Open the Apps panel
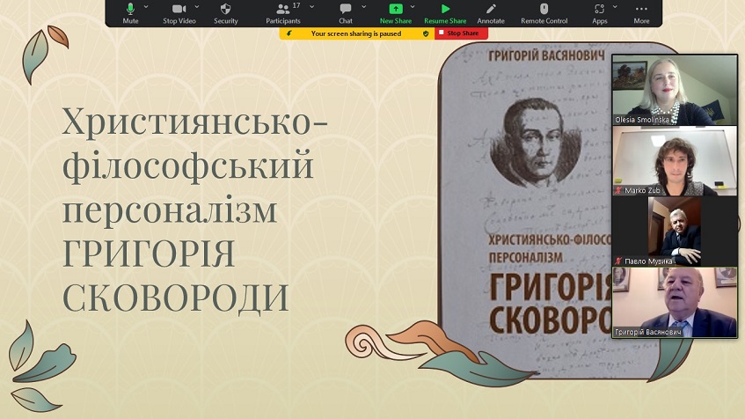The height and width of the screenshot is (419, 745). pyautogui.click(x=599, y=12)
